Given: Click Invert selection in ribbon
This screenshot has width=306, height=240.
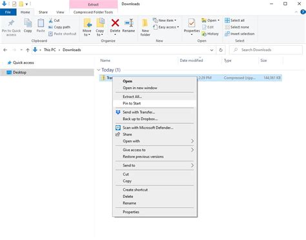Looking at the screenshot, I should 240,34.
